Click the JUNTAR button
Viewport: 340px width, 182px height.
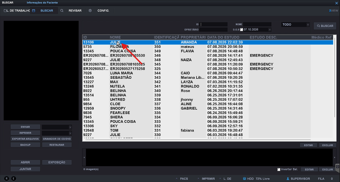click(25, 169)
